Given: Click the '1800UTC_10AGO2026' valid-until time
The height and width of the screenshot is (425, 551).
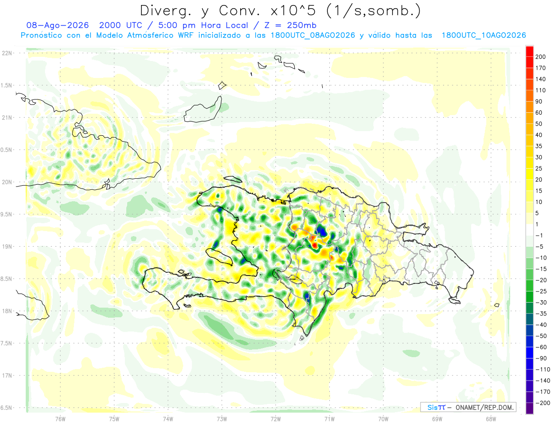Looking at the screenshot, I should [484, 35].
